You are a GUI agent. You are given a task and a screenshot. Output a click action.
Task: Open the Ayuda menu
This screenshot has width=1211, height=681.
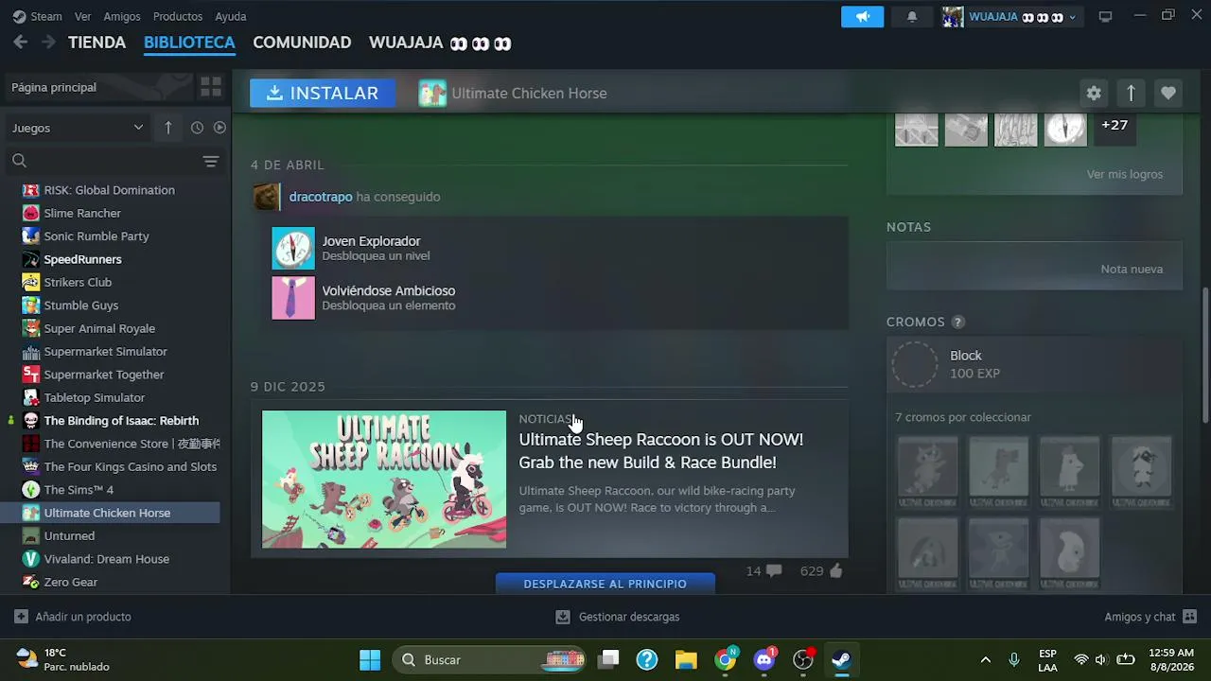pyautogui.click(x=231, y=16)
